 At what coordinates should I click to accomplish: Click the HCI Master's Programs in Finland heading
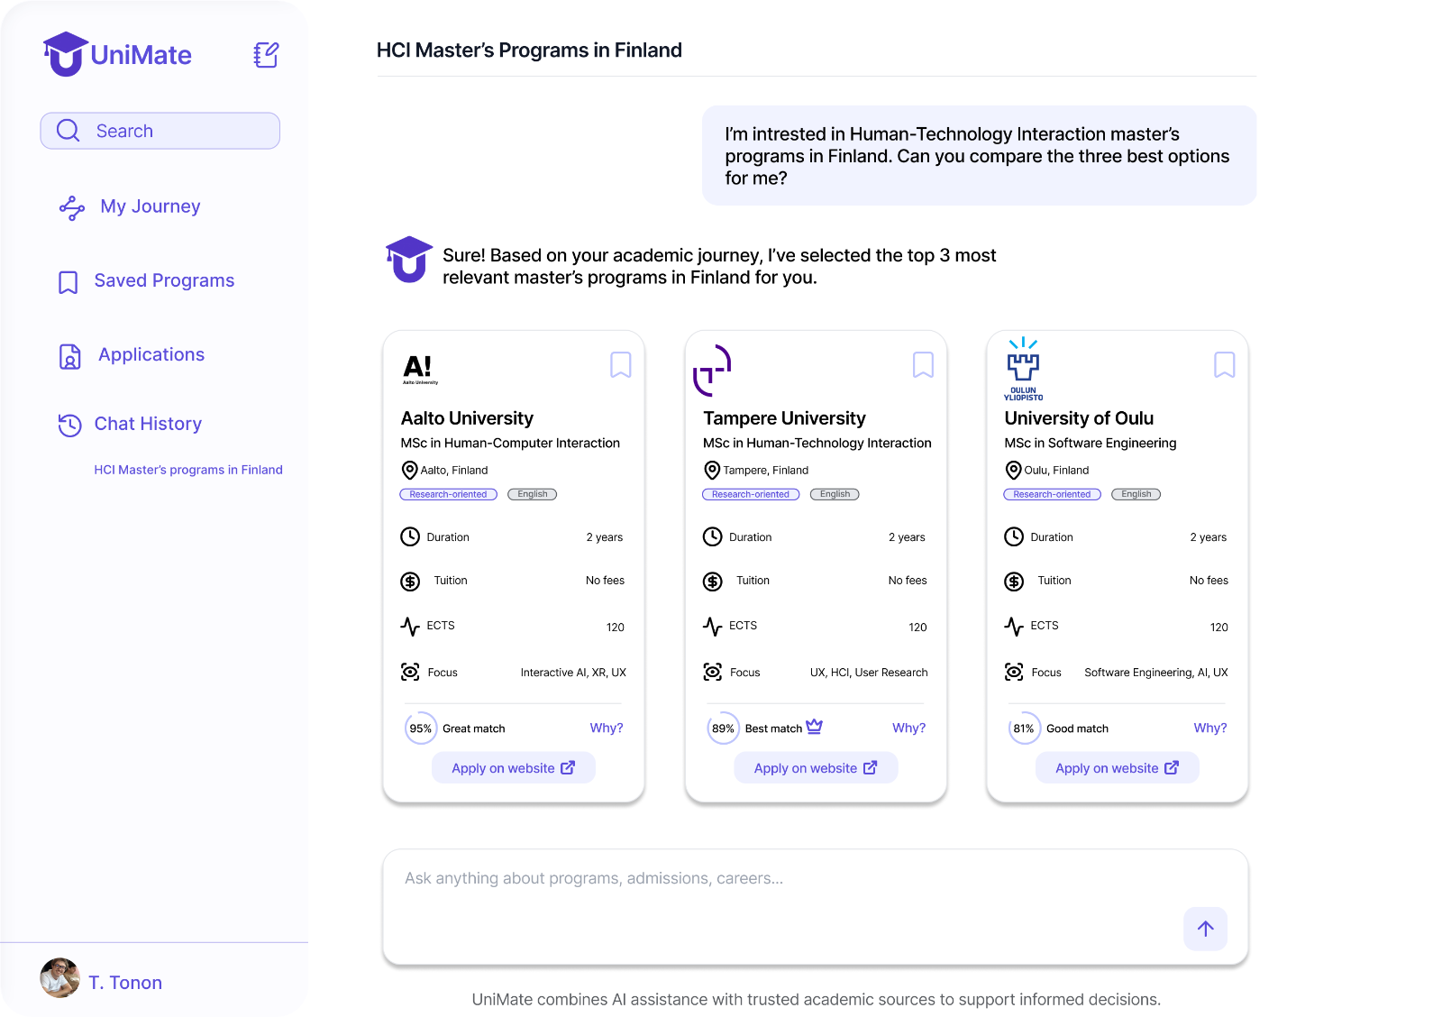click(x=529, y=50)
